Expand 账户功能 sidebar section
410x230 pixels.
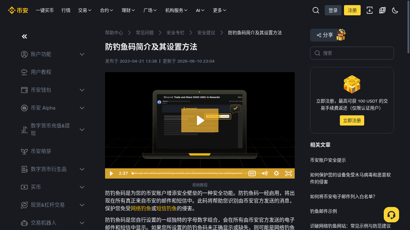[82, 54]
